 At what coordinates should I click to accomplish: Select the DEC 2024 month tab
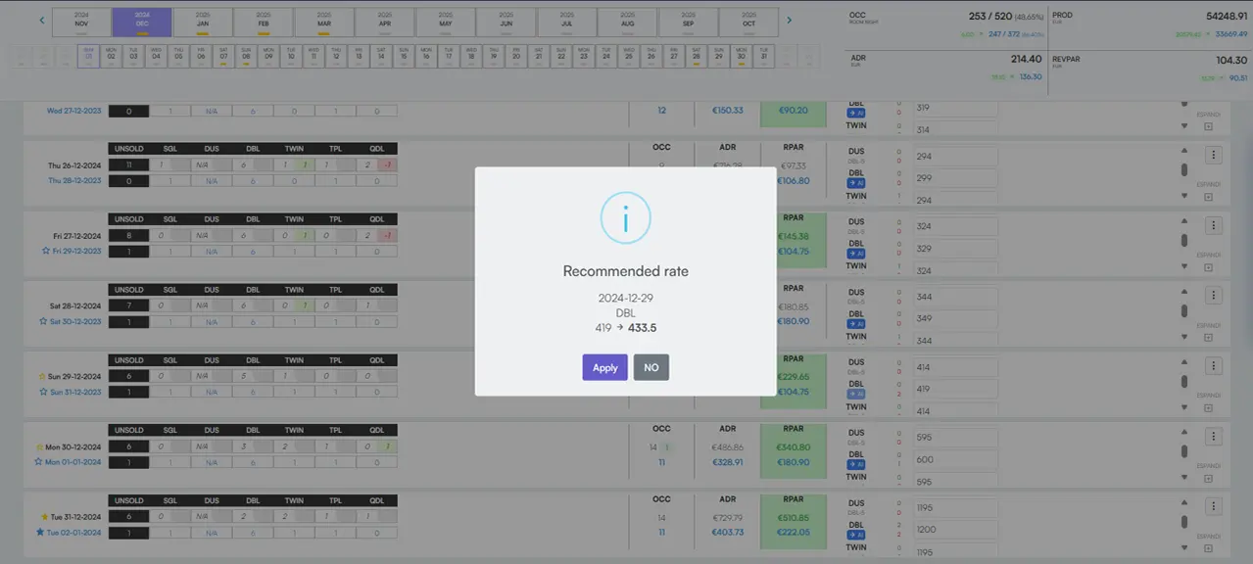[142, 23]
